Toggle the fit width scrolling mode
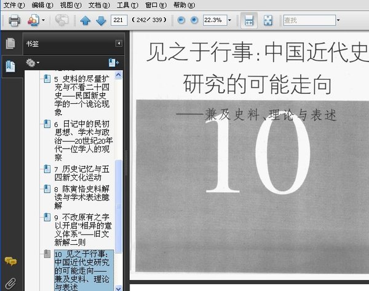Screen dimensions: 369x291 [x=249, y=20]
